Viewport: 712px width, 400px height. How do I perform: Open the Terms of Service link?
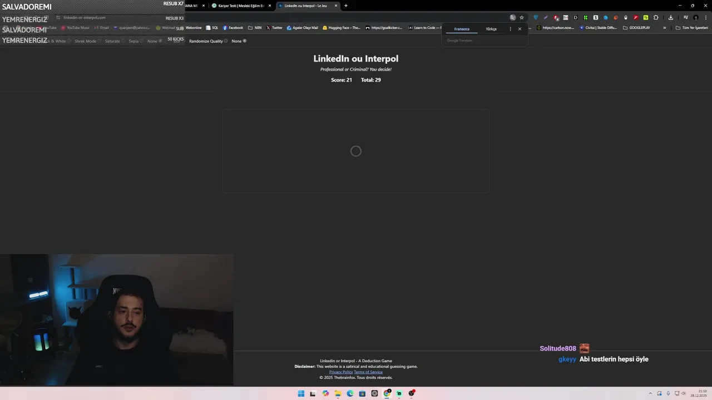point(368,372)
